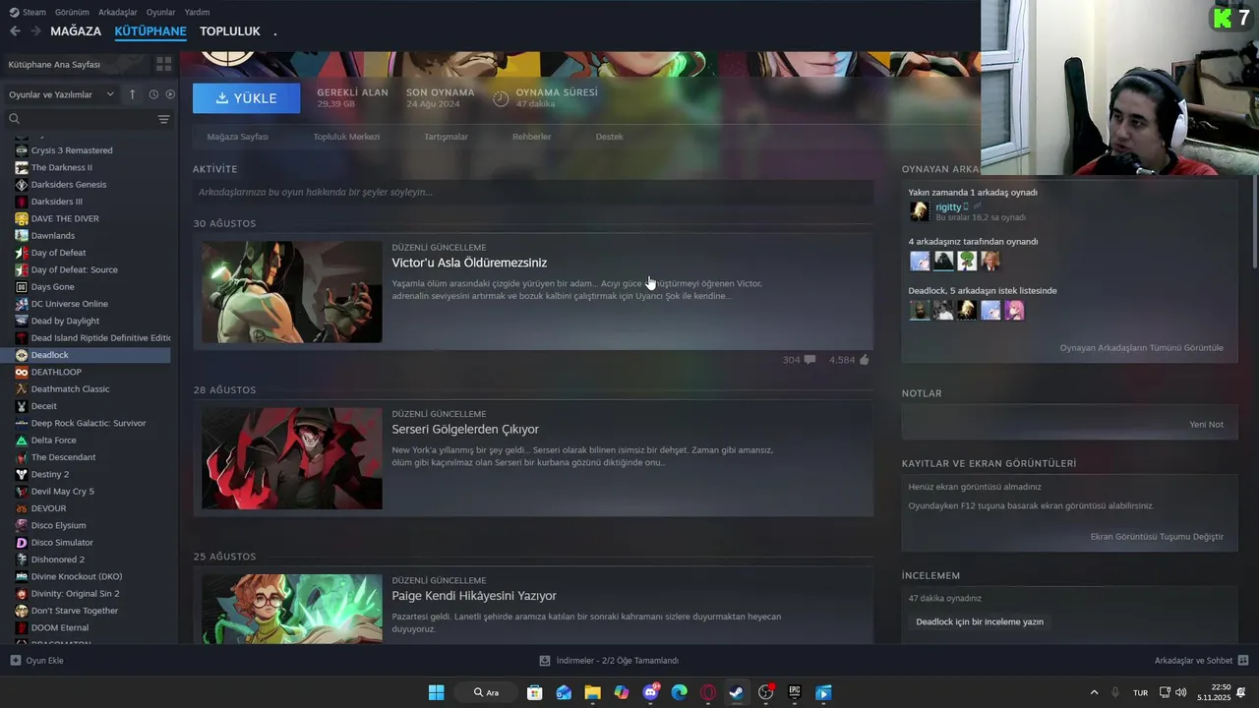
Task: Open the Arkadaşlar menu
Action: [118, 12]
